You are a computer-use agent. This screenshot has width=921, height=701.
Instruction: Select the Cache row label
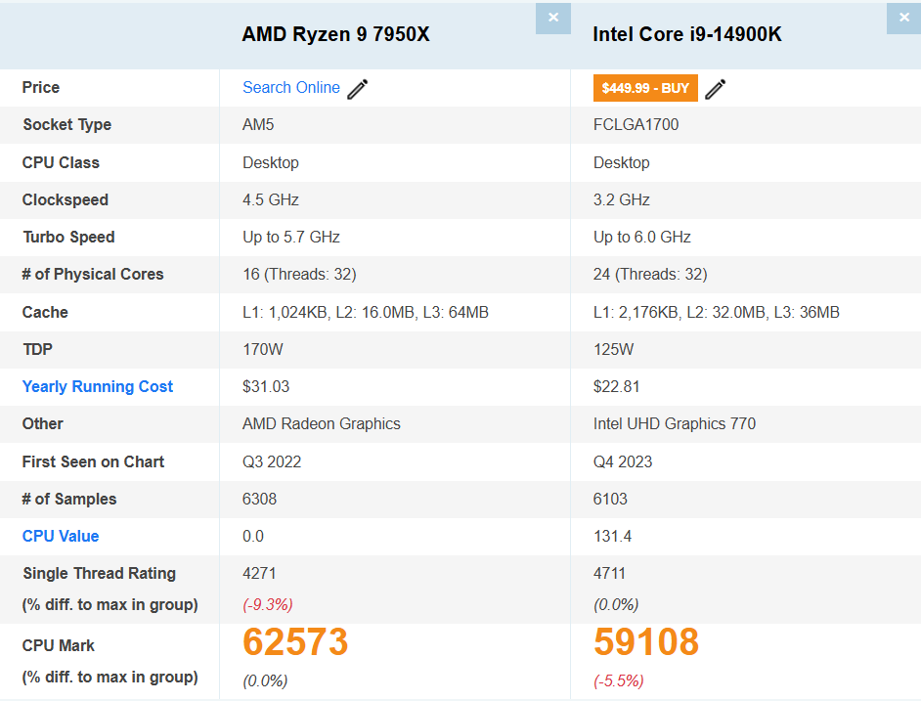[45, 312]
